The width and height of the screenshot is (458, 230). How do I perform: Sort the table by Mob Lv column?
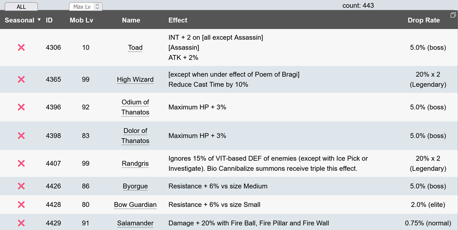click(x=81, y=20)
